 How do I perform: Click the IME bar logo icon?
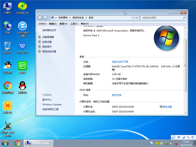[174, 137]
